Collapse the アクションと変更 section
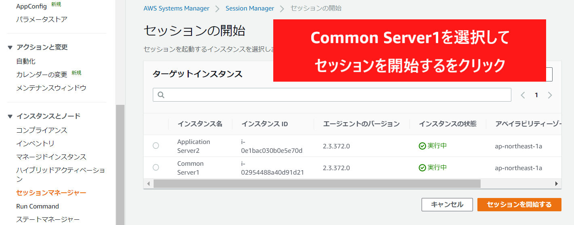 coord(10,47)
